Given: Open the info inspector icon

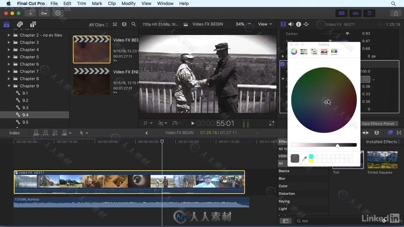Looking at the screenshot, I should click(298, 24).
